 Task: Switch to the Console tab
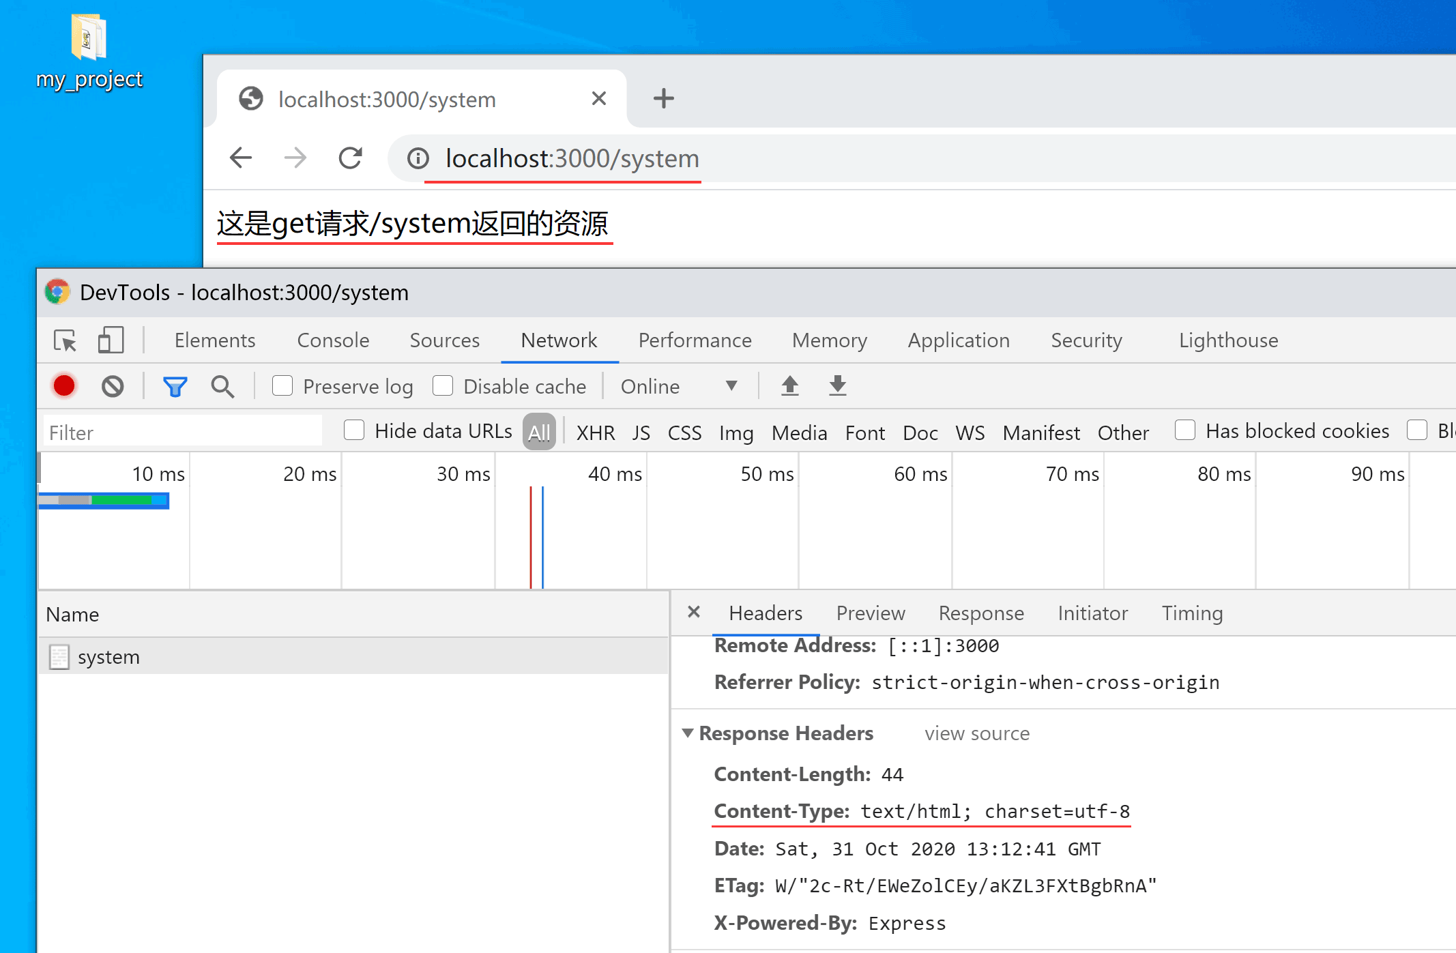(x=333, y=340)
